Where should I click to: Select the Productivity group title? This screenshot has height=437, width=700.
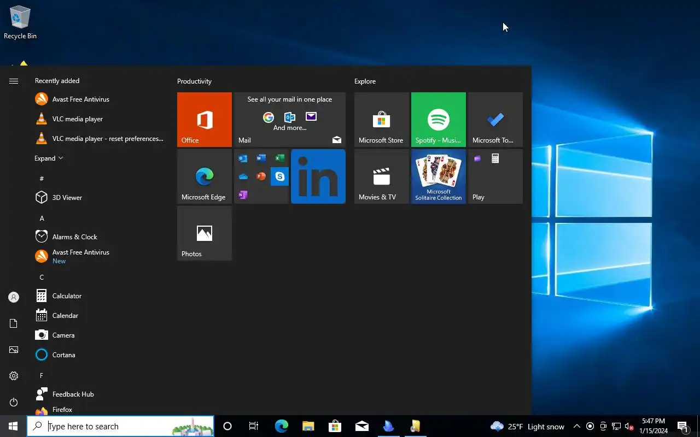pos(194,81)
